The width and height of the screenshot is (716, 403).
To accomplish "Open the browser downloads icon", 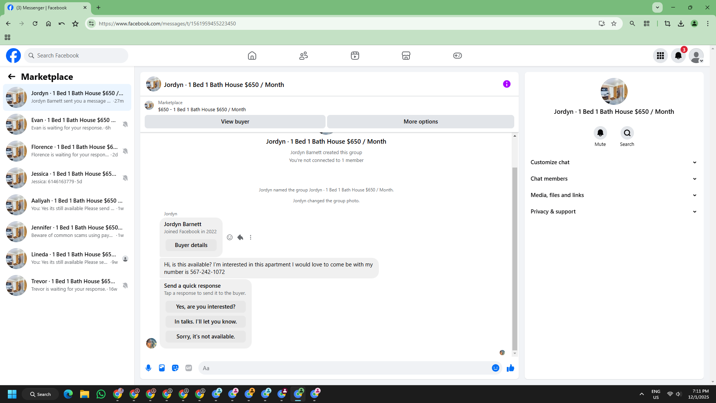I will click(681, 24).
